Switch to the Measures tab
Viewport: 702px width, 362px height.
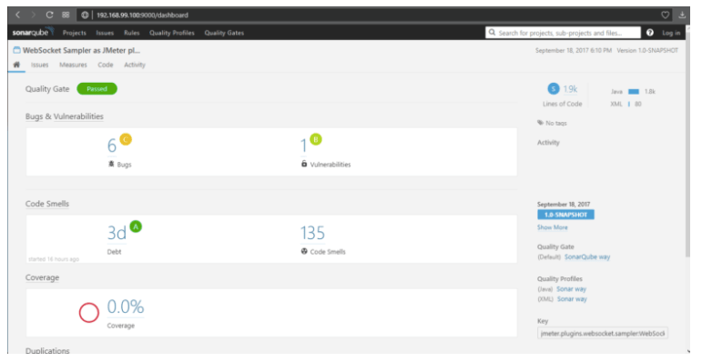tap(73, 65)
